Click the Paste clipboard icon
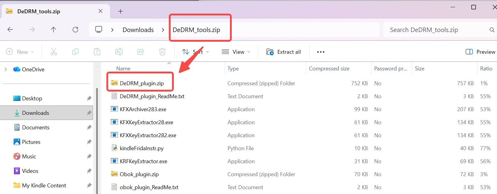Screen dimensions: 497x194 97,52
